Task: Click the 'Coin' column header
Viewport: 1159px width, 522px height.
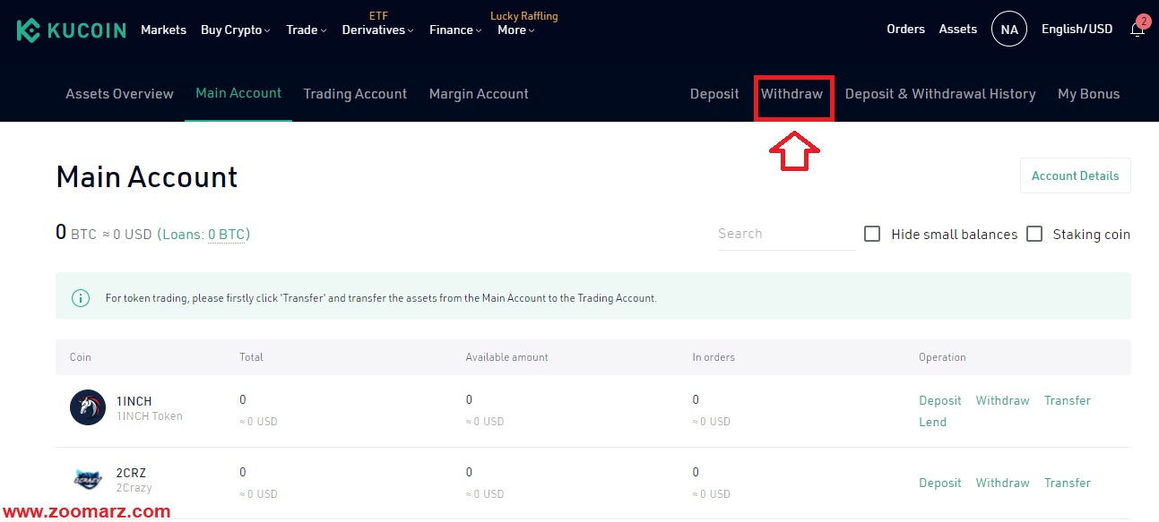Action: tap(81, 357)
